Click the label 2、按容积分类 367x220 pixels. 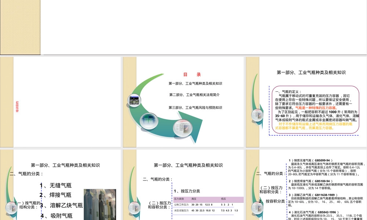[272, 201]
